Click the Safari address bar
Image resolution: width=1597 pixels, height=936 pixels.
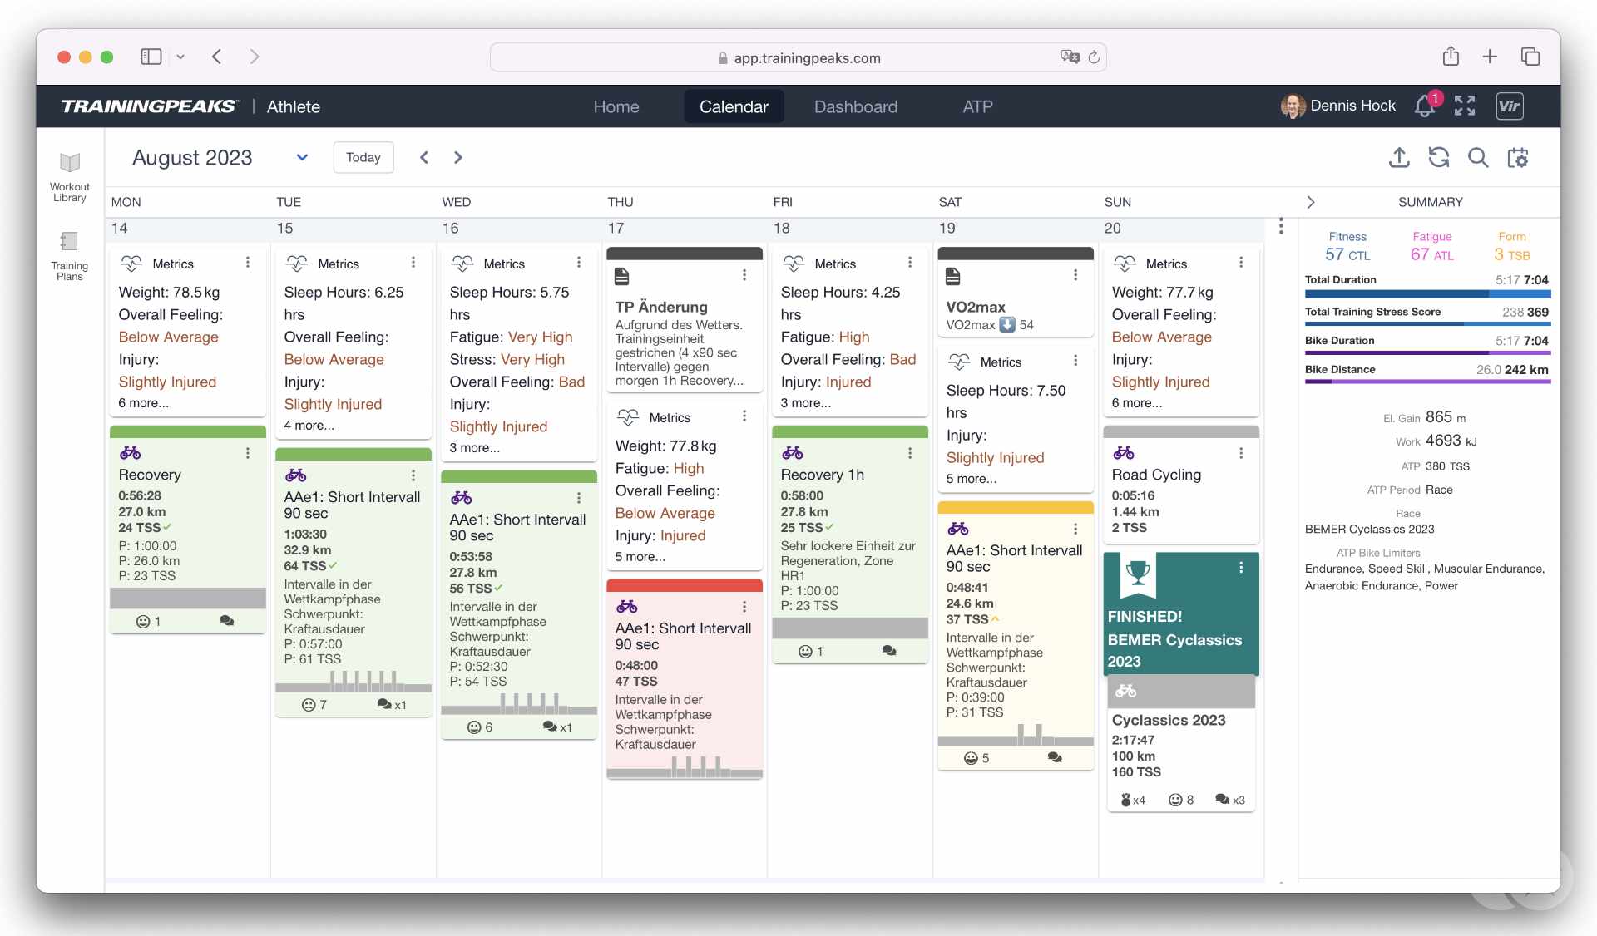(x=798, y=57)
